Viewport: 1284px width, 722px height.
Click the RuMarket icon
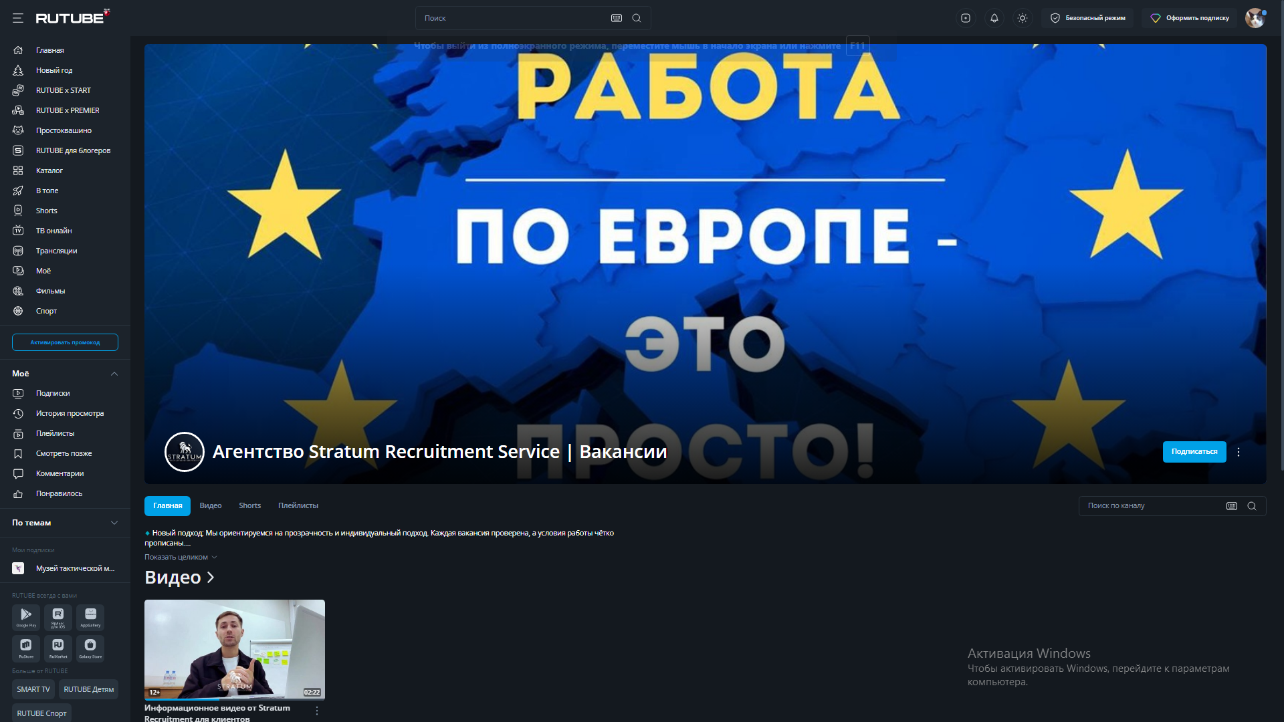(58, 648)
